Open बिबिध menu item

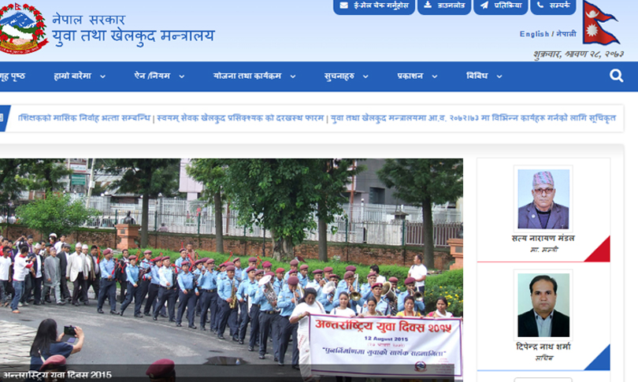coord(477,76)
